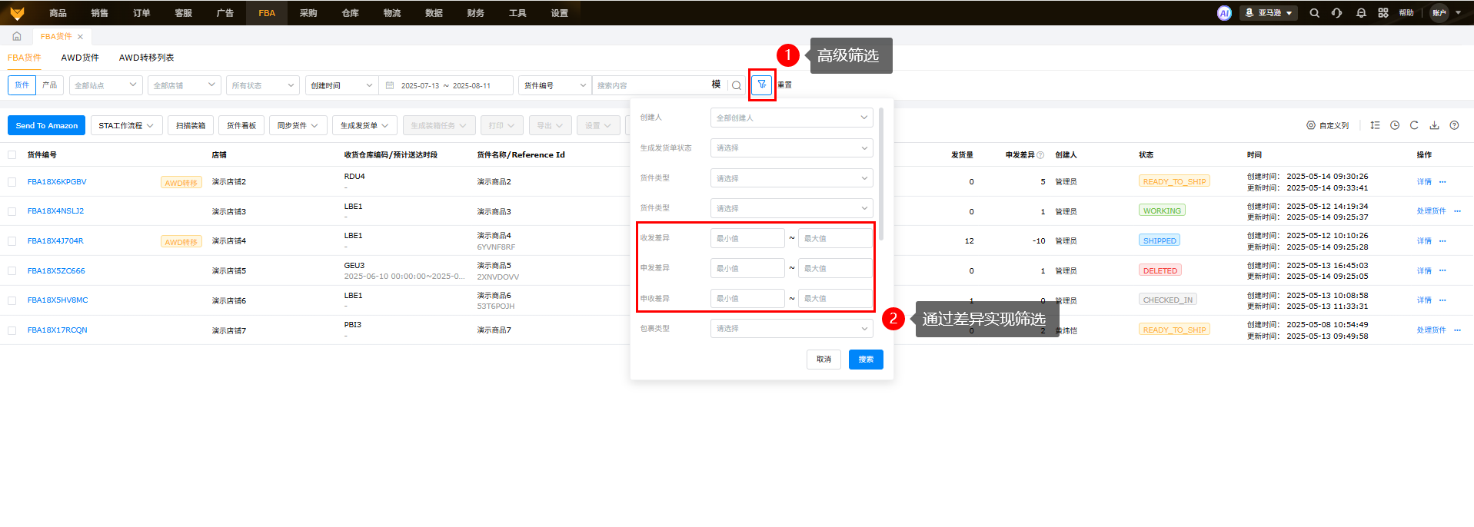Check the FBA18X17RCQN row checkbox
1474x527 pixels.
[12, 330]
